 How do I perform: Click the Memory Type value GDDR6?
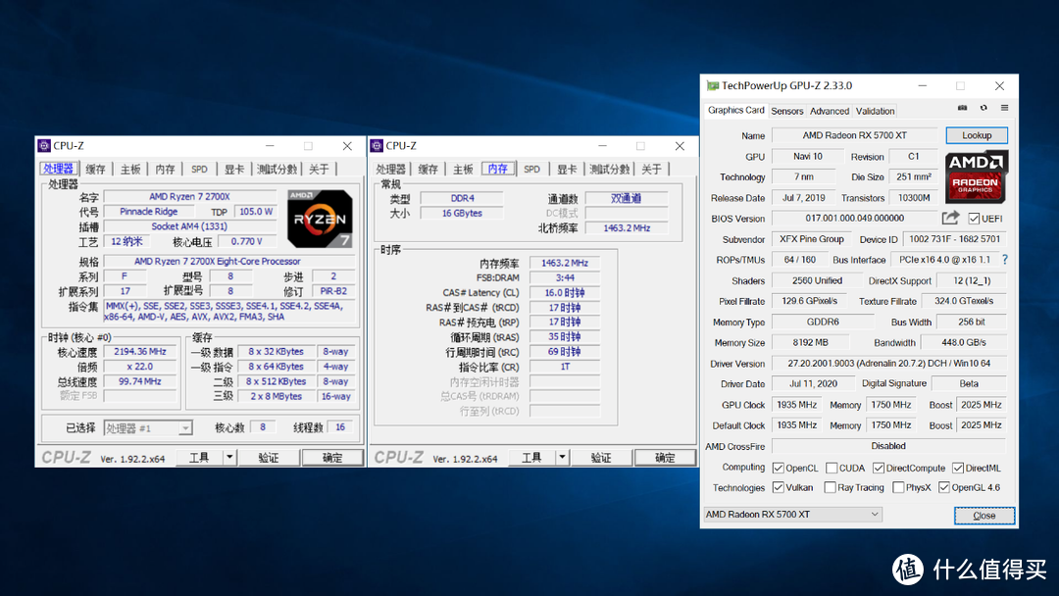(823, 322)
